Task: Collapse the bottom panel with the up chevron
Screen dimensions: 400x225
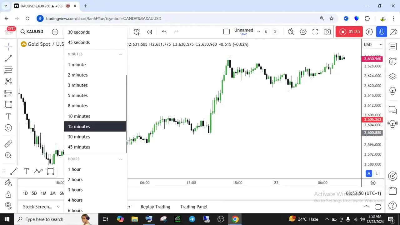Action: pos(367,207)
